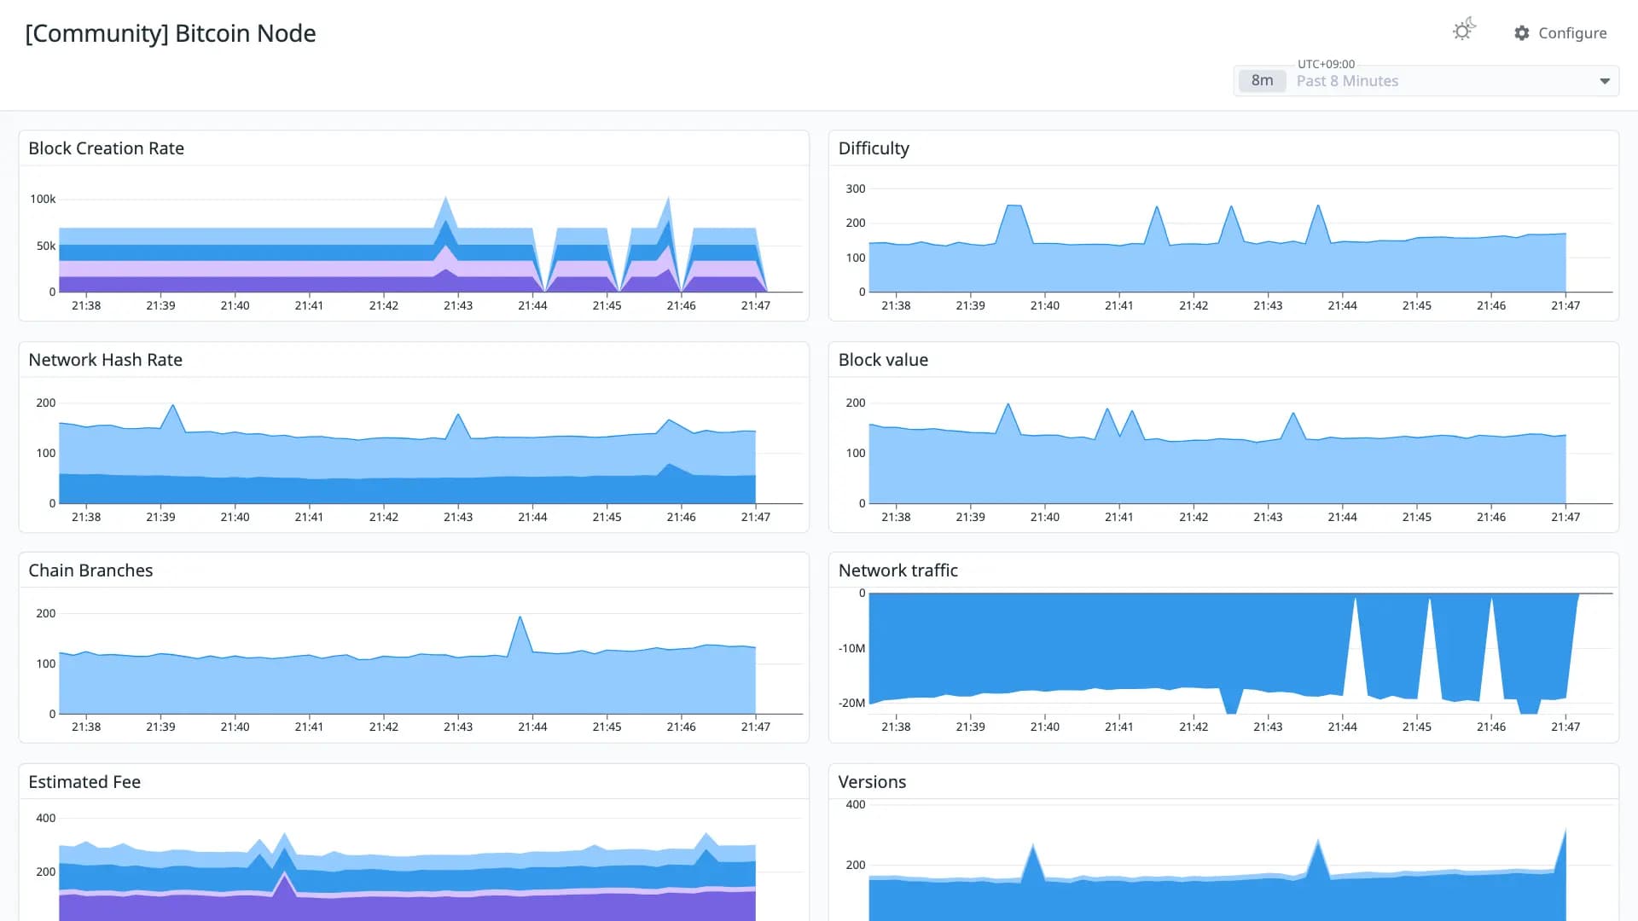Click the Chain Branches peak near 21:44
Screen dimensions: 1638x921
pyautogui.click(x=520, y=624)
